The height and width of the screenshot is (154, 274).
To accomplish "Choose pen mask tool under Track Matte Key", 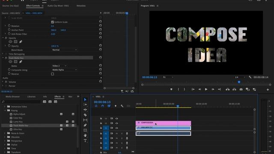I will [x=21, y=62].
